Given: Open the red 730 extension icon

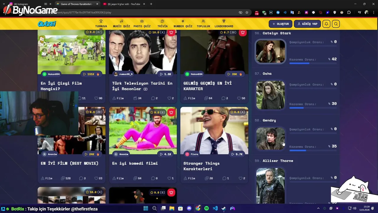Looking at the screenshot, I should pos(257,13).
